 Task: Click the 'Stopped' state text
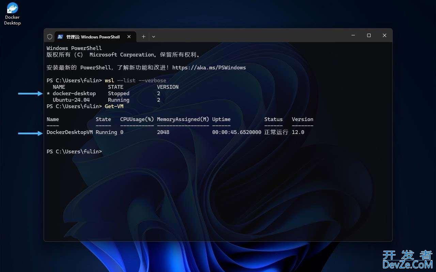[119, 93]
